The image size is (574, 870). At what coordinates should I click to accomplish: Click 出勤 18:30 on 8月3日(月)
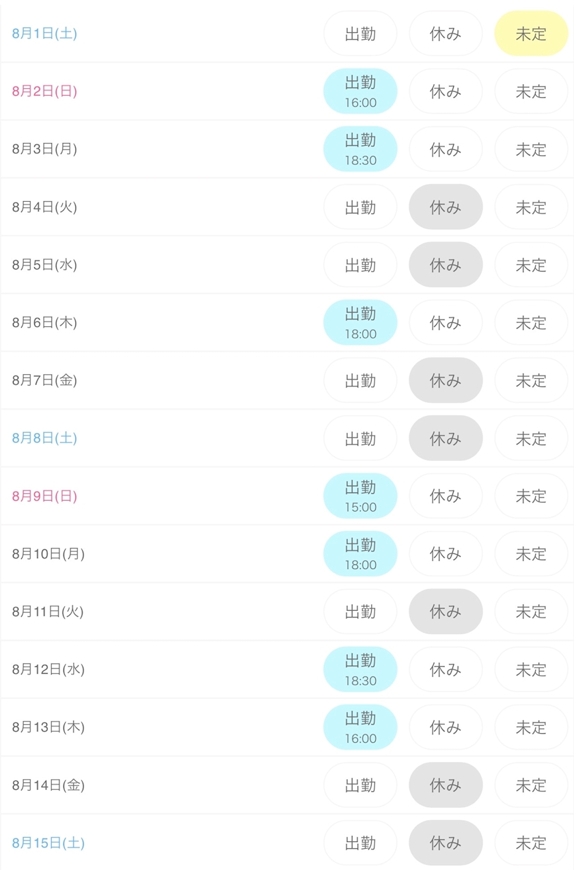pos(360,149)
